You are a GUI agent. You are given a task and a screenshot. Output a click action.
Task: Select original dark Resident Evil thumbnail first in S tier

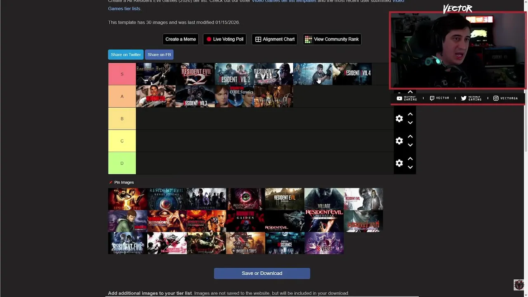[x=156, y=74]
